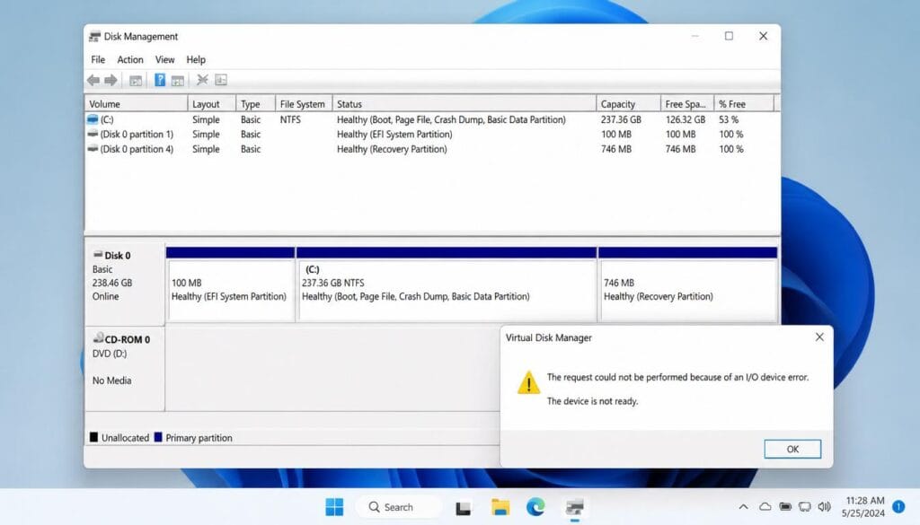Click the 'No Media' text under CD-ROM 0
The width and height of the screenshot is (920, 525).
(111, 381)
